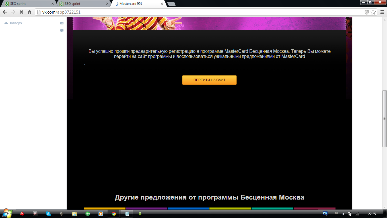Image resolution: width=387 pixels, height=218 pixels.
Task: Click the power battery tray icon
Action: click(x=350, y=214)
